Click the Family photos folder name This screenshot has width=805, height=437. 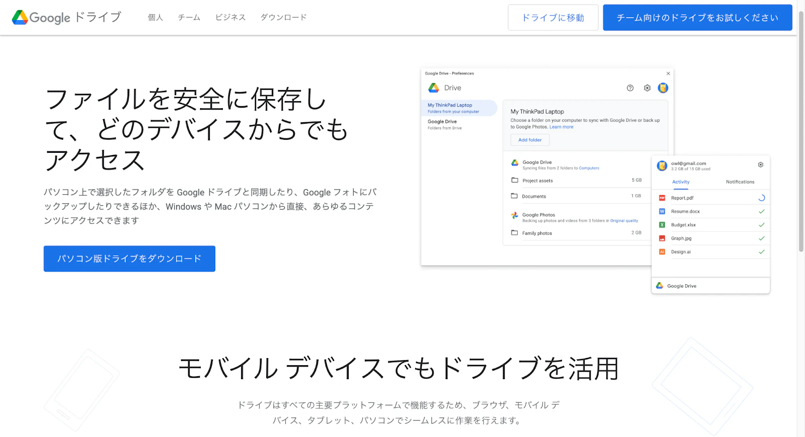click(537, 233)
